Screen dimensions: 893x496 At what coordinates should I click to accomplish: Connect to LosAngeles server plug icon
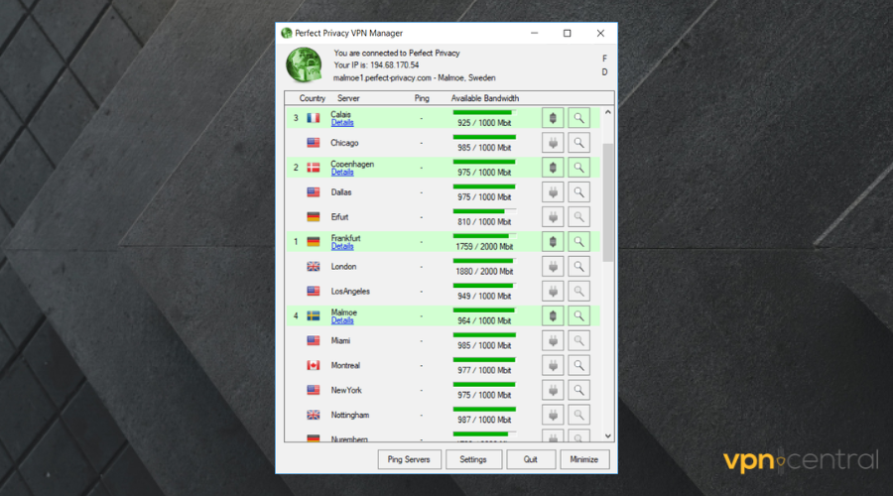553,292
